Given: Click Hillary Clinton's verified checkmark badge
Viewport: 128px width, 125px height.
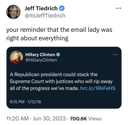Looking at the screenshot, I should (58, 55).
